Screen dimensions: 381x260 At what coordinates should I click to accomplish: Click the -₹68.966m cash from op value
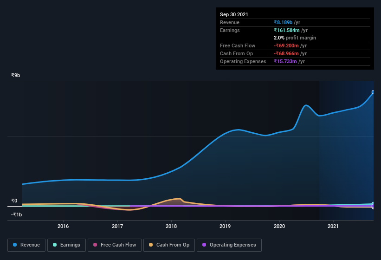286,53
